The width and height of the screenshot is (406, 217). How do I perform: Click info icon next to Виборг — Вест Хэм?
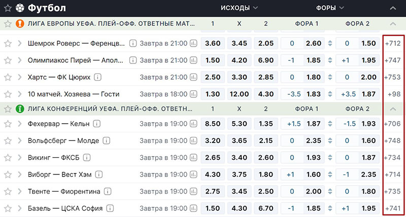coord(98,174)
